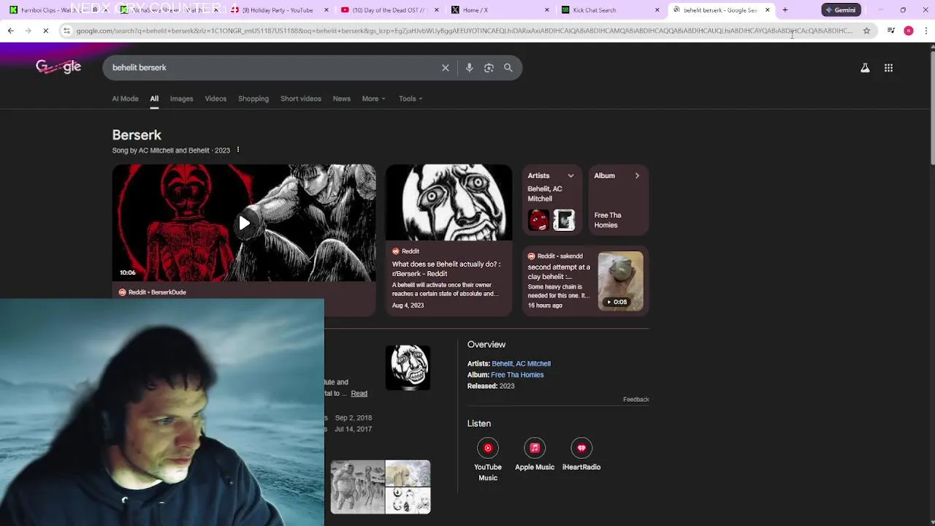Open media controls icon in Chrome toolbar
Image resolution: width=935 pixels, height=526 pixels.
click(x=891, y=31)
